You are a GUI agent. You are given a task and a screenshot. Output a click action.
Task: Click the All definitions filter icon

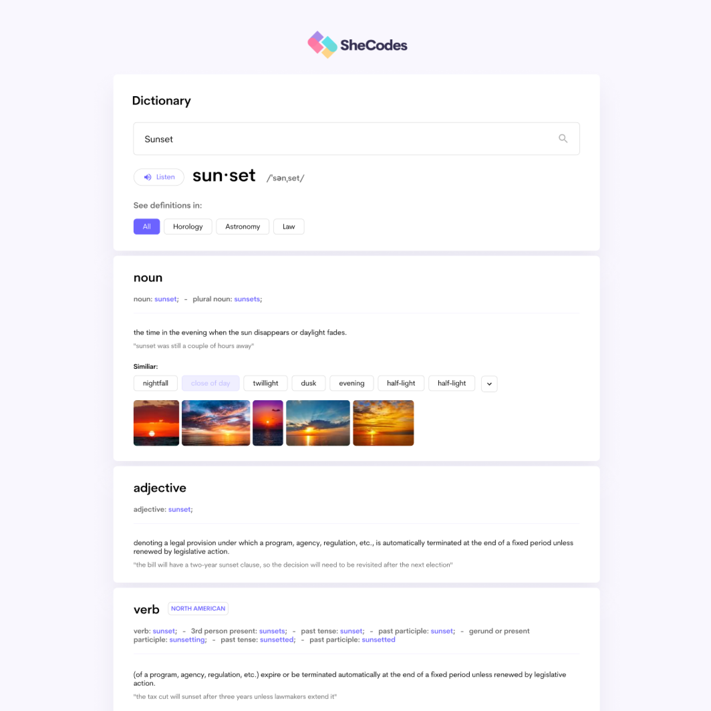click(x=146, y=227)
